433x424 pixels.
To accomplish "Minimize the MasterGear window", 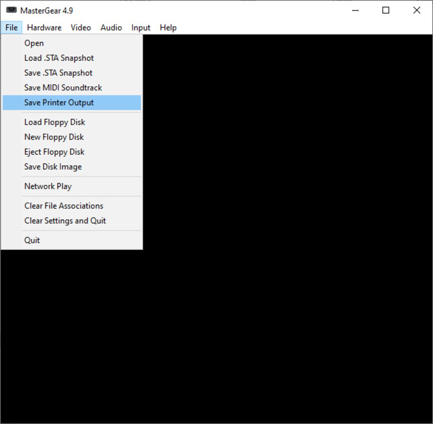I will click(x=355, y=11).
